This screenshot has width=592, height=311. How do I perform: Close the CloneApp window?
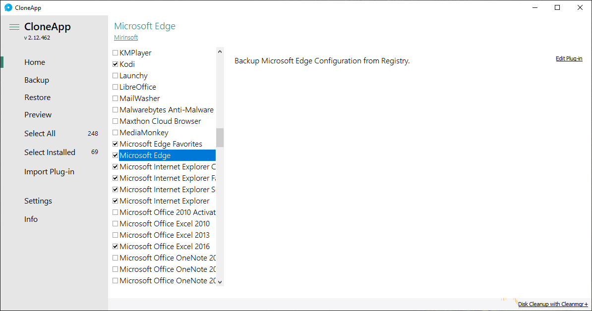point(580,7)
